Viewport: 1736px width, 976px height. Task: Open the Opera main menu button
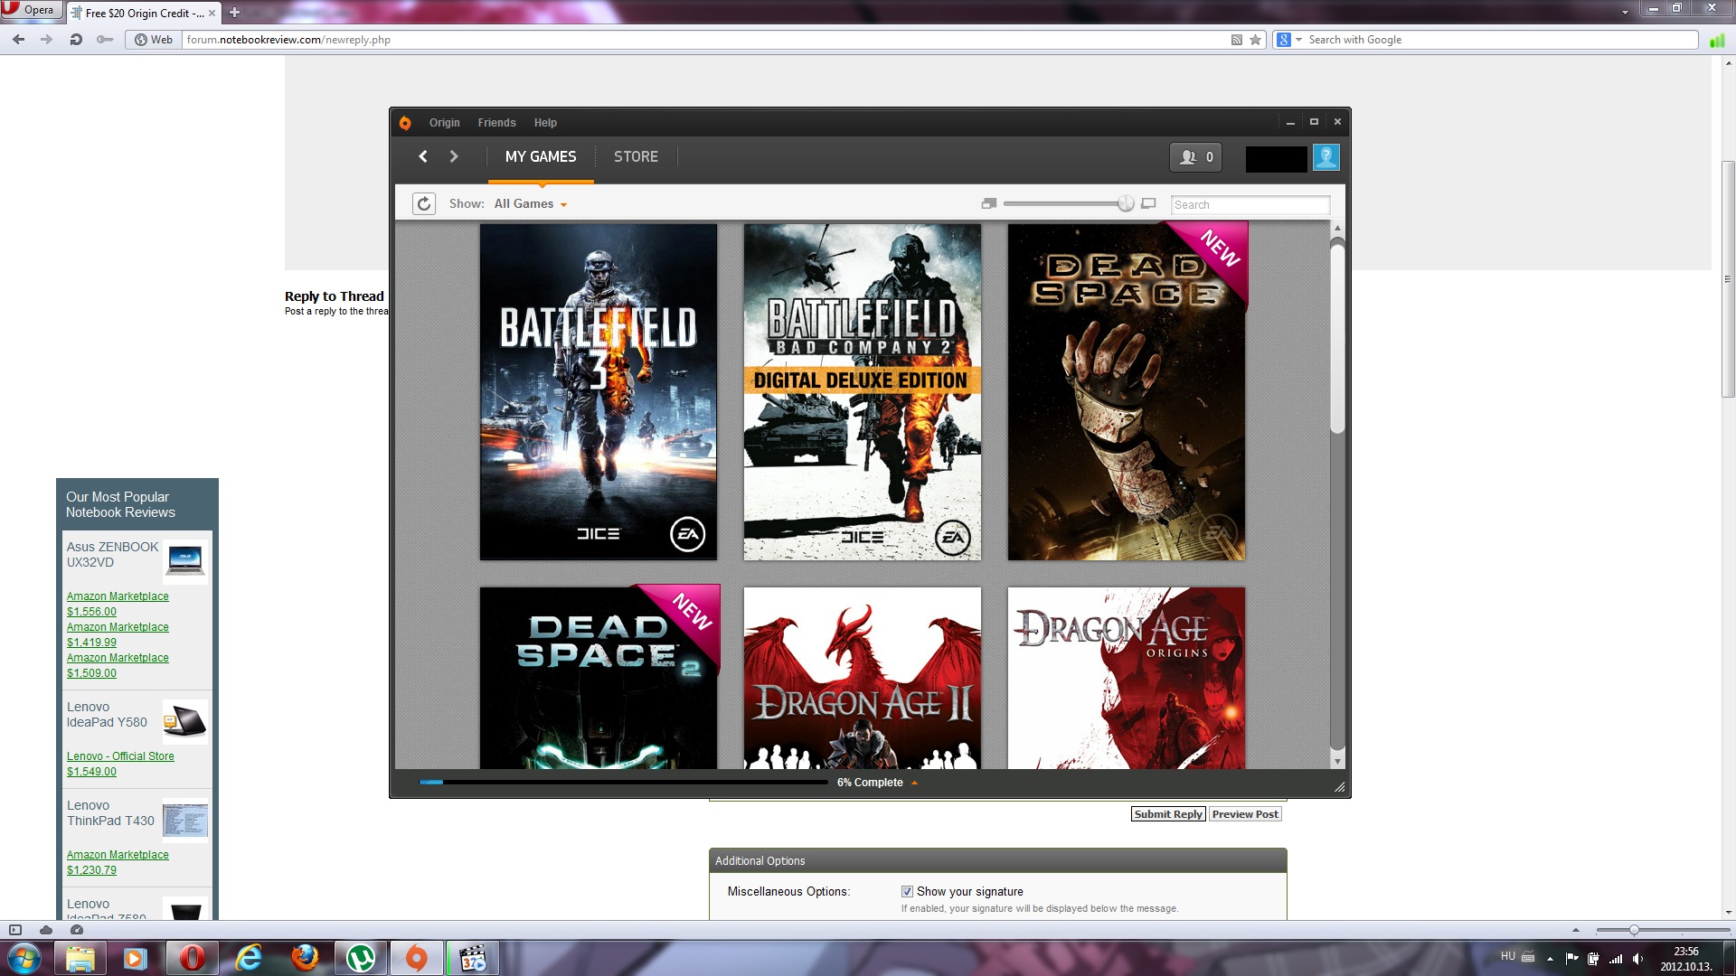(x=32, y=10)
